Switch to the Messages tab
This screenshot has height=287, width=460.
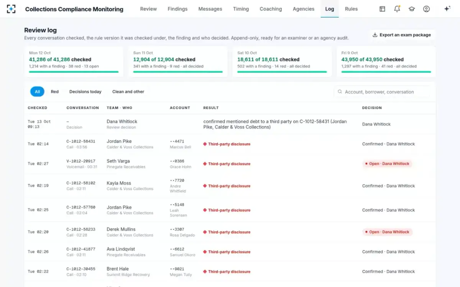(210, 9)
